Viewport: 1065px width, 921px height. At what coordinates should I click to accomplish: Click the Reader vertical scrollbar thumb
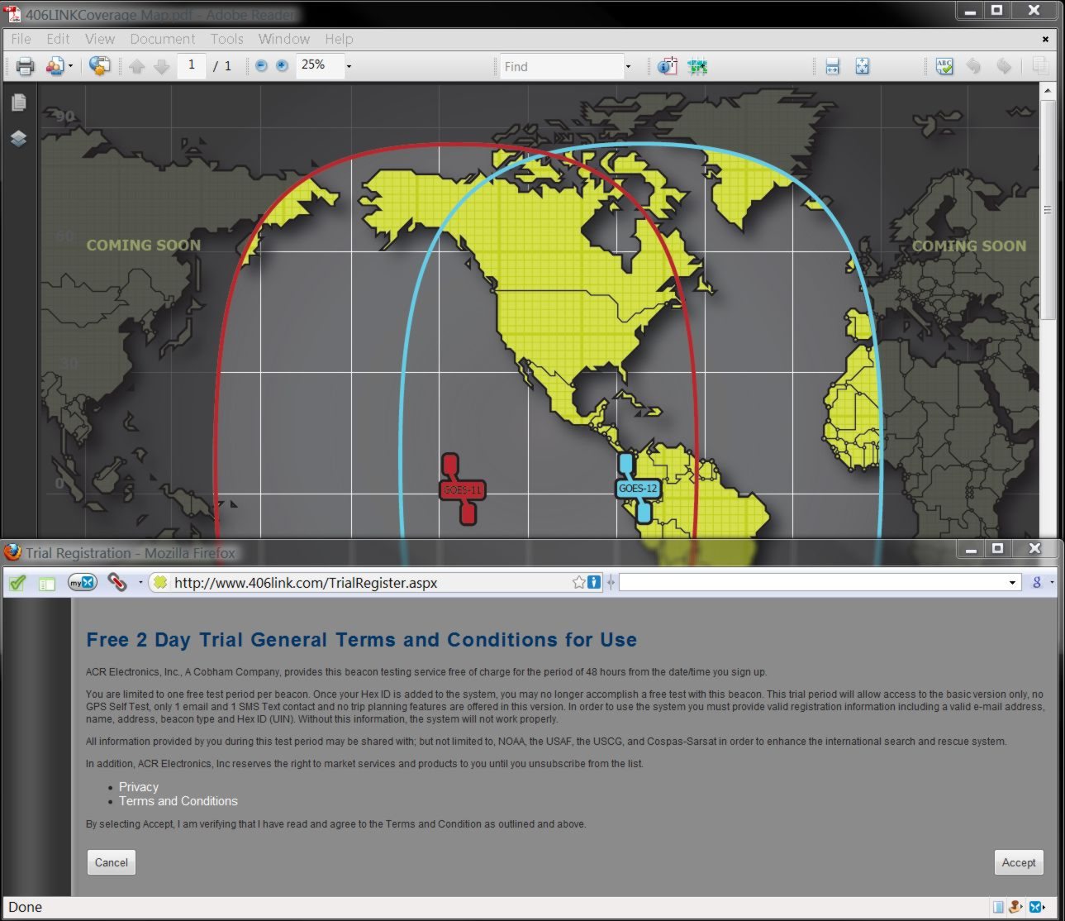pos(1048,210)
